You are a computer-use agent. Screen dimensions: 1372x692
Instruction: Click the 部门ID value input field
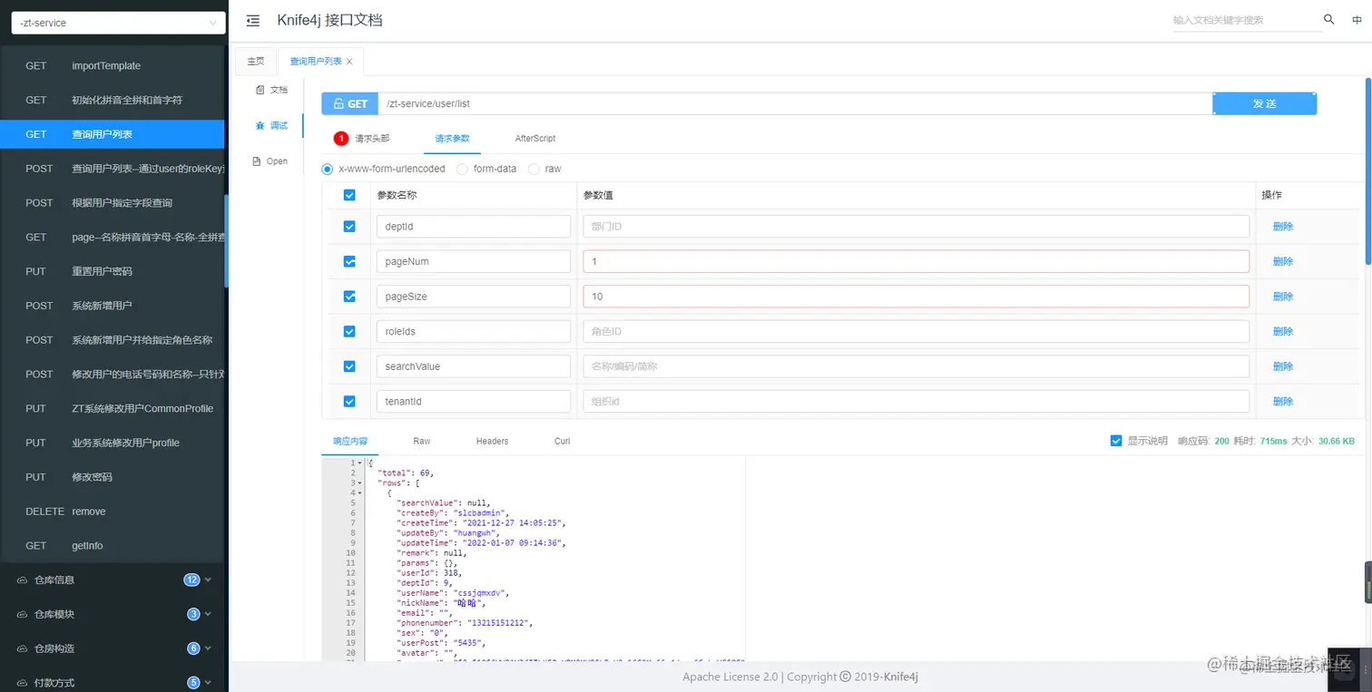click(x=916, y=227)
